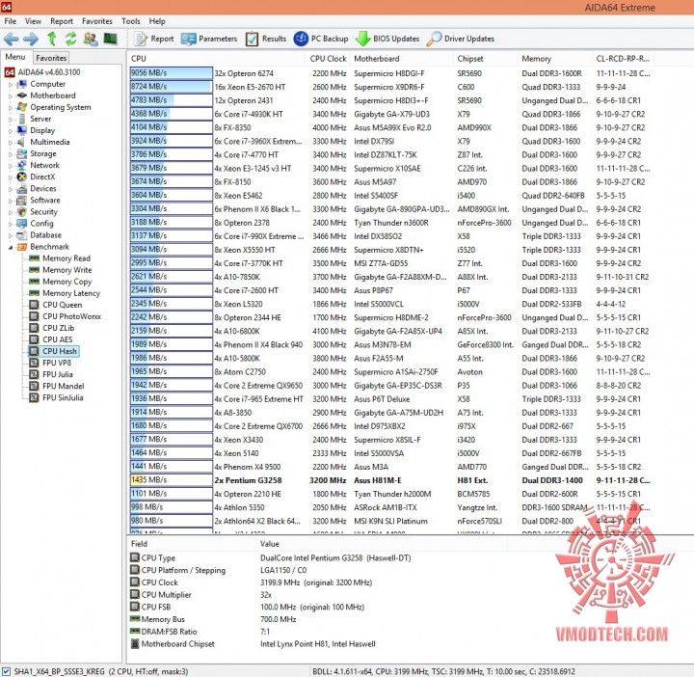Open the Tools menu

130,21
